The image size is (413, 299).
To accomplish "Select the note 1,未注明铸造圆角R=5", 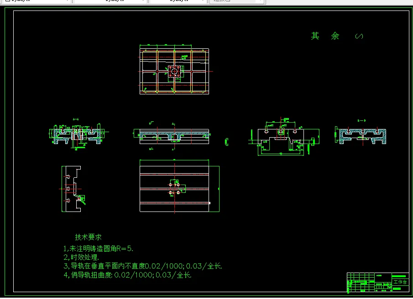I will 98,248.
